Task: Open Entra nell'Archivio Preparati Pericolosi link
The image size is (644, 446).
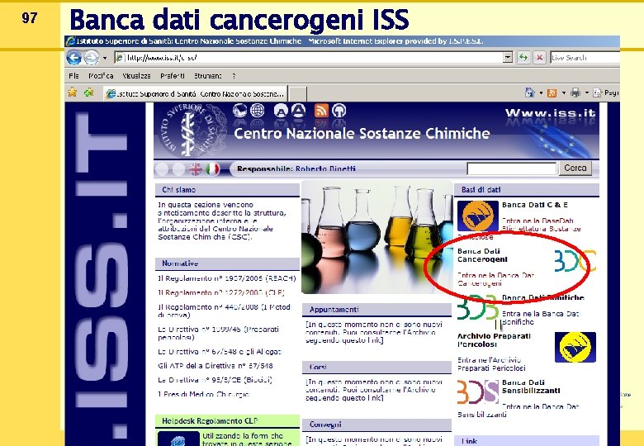Action: point(491,364)
